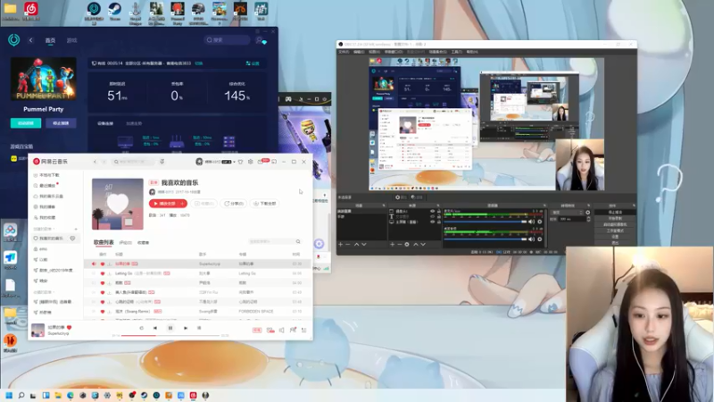This screenshot has width=714, height=402.
Task: Open NetEase Cloud Music desktop shortcut
Action: 30,10
